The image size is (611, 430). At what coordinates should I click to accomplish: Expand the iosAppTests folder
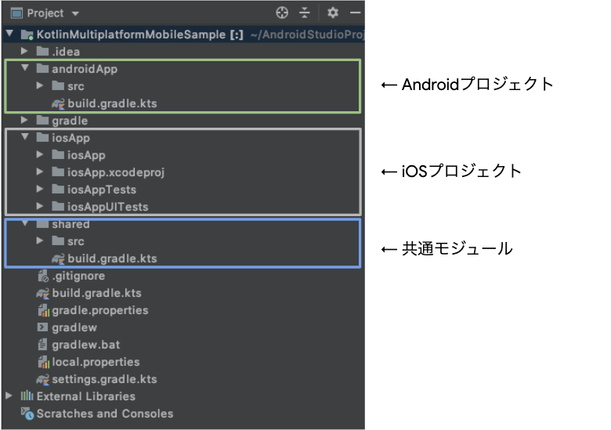click(x=40, y=189)
